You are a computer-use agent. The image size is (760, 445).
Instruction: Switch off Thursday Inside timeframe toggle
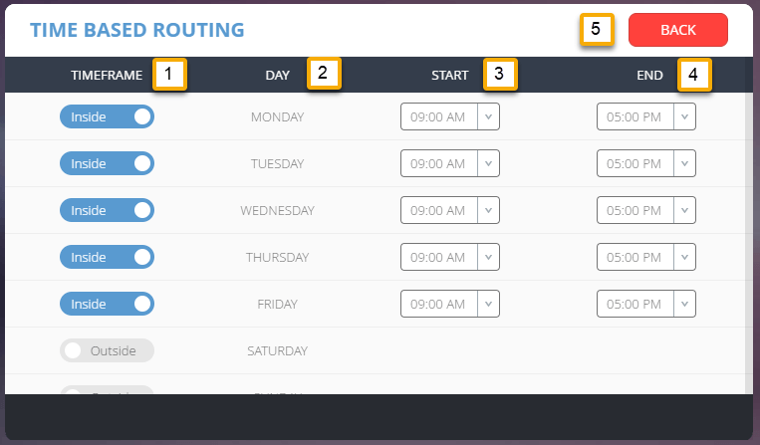(107, 257)
